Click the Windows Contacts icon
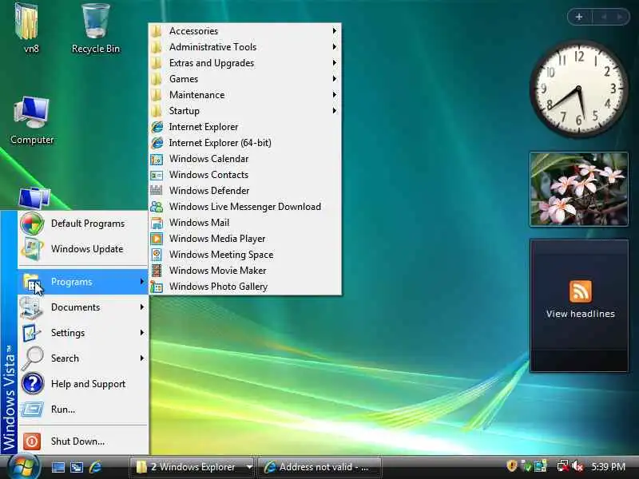Image resolution: width=639 pixels, height=479 pixels. click(x=157, y=175)
